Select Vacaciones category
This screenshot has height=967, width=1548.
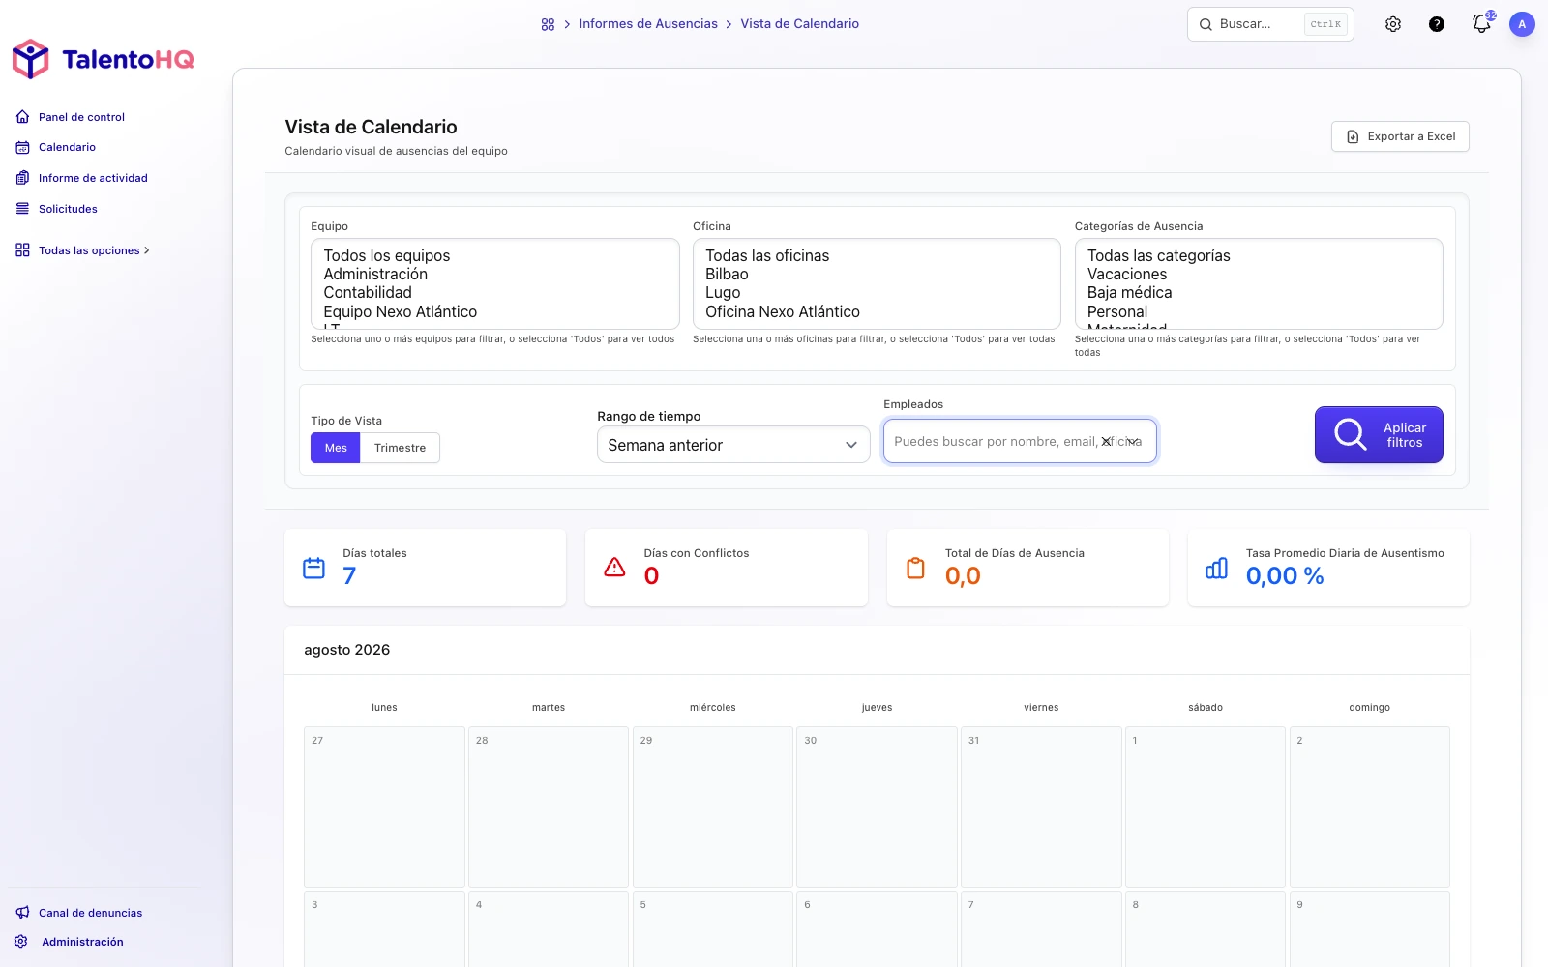click(x=1259, y=275)
